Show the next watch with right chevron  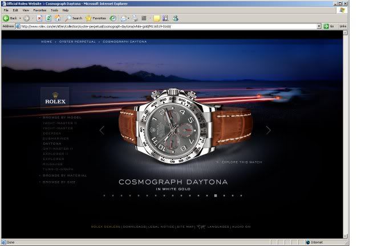click(269, 130)
